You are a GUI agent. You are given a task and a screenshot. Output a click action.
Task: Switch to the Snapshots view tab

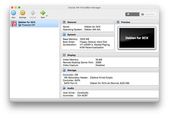click(x=148, y=14)
